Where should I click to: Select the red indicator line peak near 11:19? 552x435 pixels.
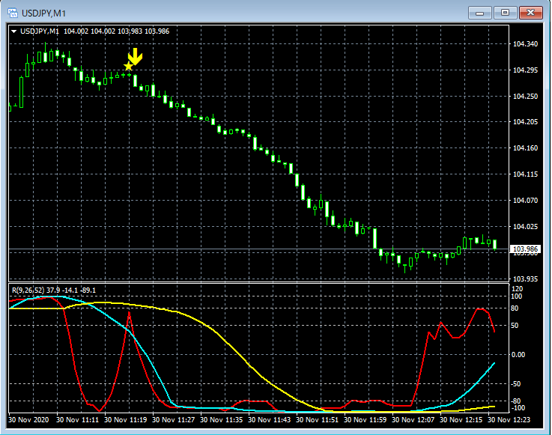click(x=129, y=313)
